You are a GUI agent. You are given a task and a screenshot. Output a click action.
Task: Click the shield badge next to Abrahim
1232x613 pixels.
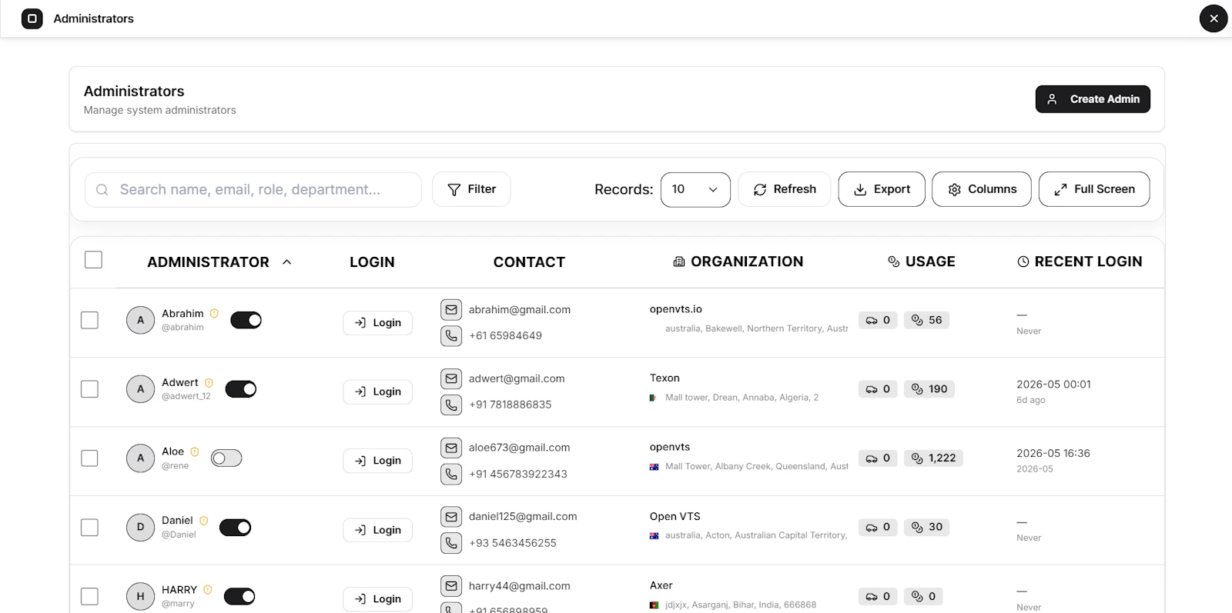(214, 314)
